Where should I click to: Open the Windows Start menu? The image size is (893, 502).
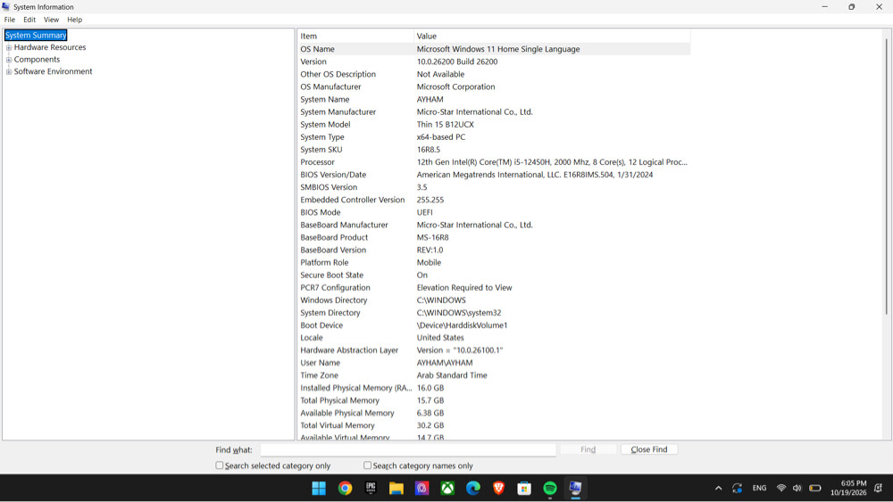pos(319,488)
